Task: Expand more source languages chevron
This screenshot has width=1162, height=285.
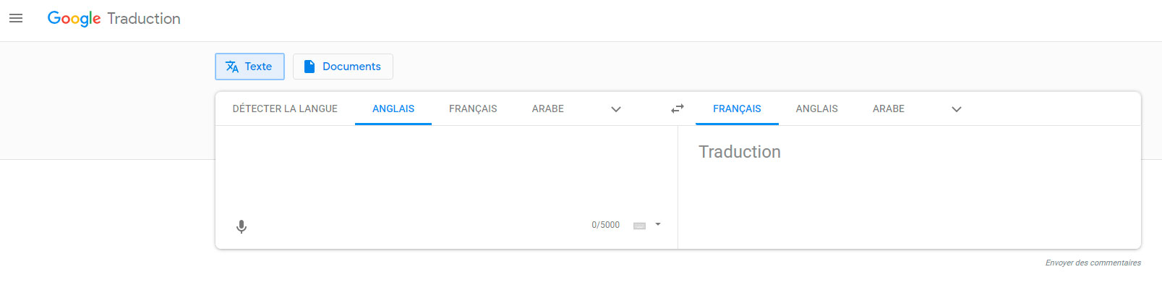Action: (x=616, y=109)
